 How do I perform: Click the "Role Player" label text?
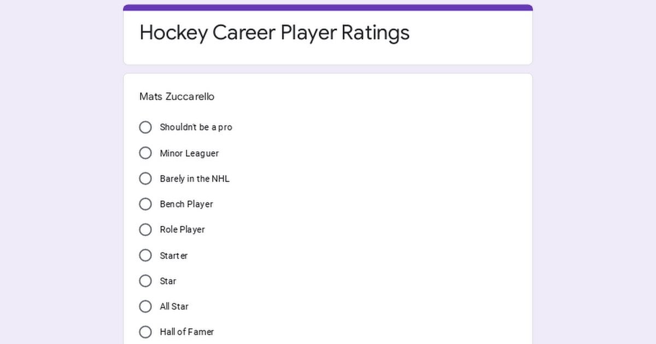click(x=182, y=230)
